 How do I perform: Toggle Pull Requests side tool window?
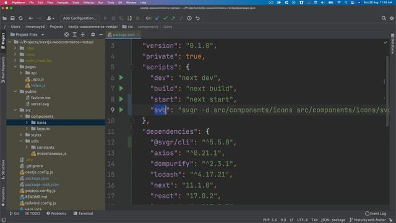(3, 69)
